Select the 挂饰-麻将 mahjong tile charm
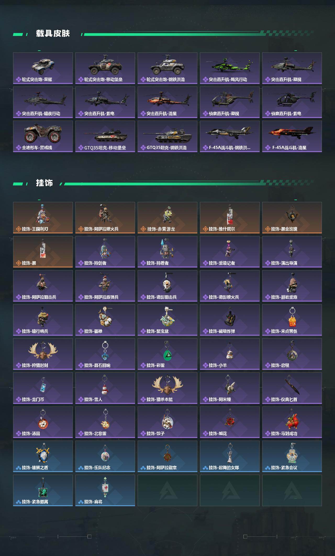 105,490
